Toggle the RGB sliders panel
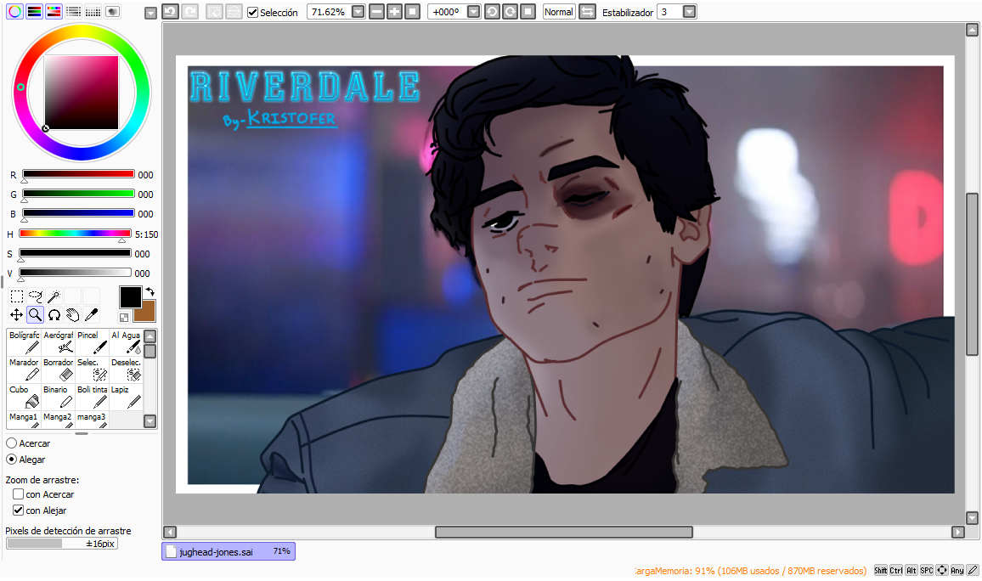Screen dimensions: 982x581 click(x=35, y=11)
